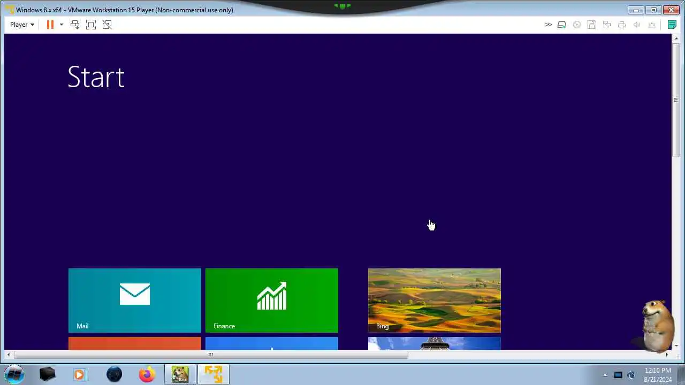This screenshot has height=385, width=685.
Task: Open the Windows Start orb
Action: coord(14,374)
